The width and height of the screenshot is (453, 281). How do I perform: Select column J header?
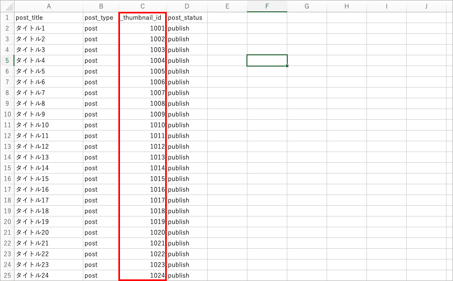(x=426, y=6)
